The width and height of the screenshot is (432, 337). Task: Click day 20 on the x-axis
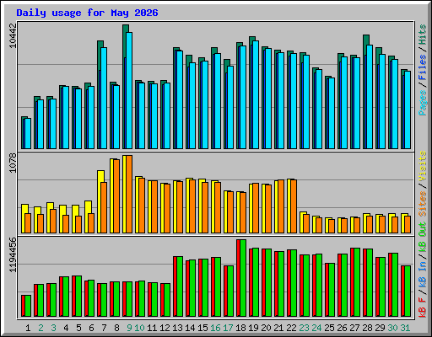tap(266, 328)
